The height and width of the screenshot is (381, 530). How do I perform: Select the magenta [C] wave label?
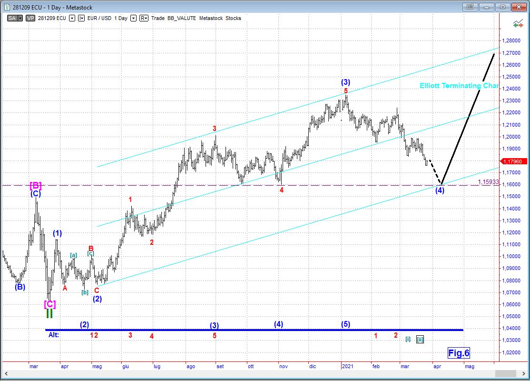(x=49, y=304)
